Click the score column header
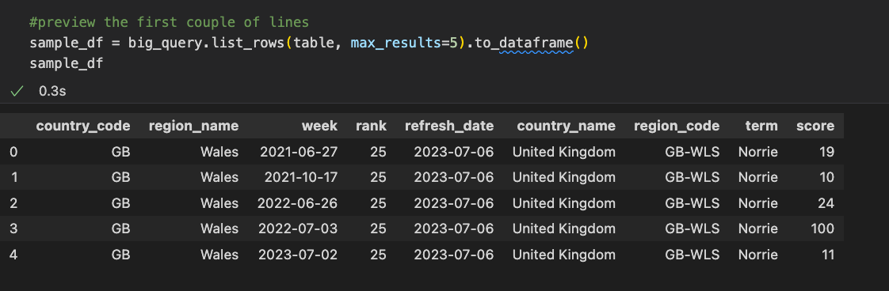 click(815, 126)
